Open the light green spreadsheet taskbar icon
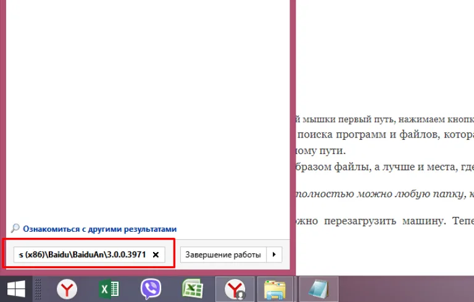This screenshot has height=302, width=474. (193, 289)
